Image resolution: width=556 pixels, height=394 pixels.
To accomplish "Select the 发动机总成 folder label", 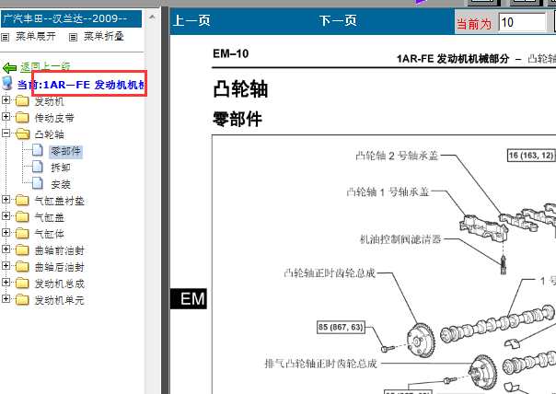I will (59, 284).
